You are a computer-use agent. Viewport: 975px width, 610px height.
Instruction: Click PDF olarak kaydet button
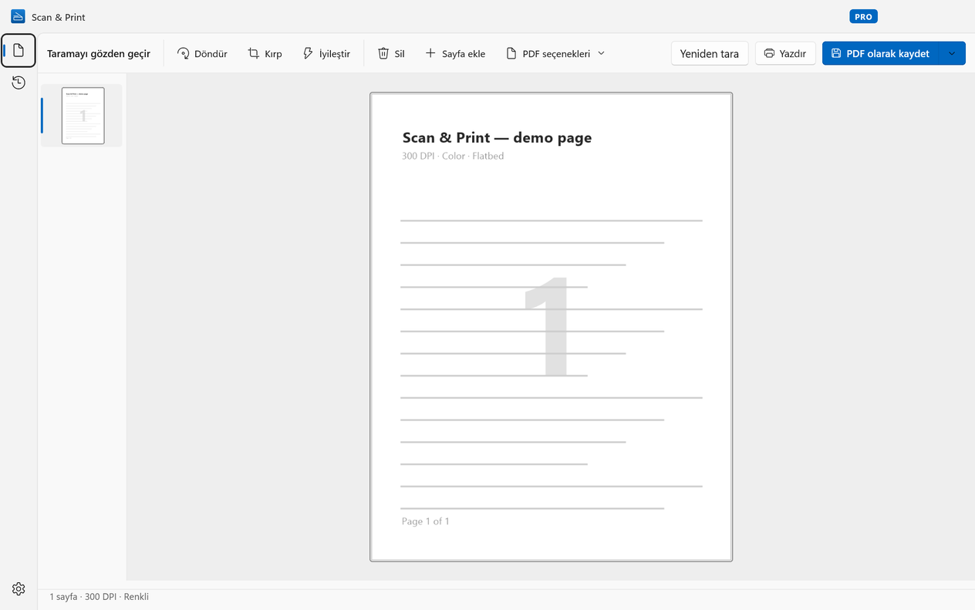tap(880, 53)
